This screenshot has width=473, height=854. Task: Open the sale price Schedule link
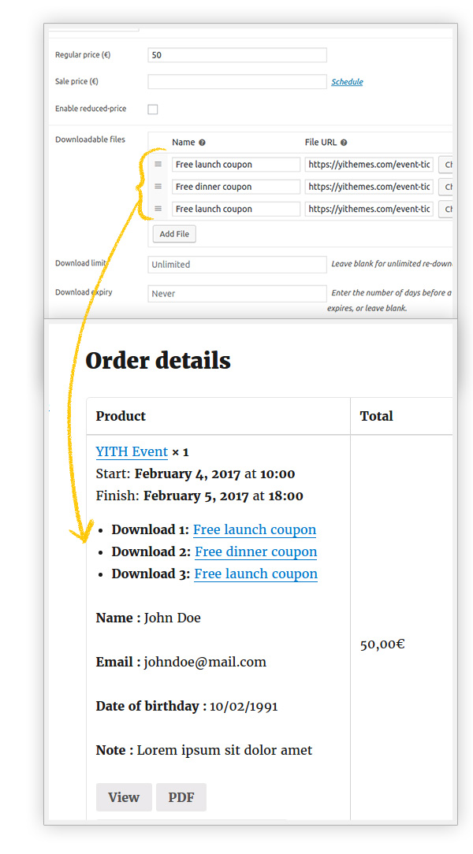347,82
